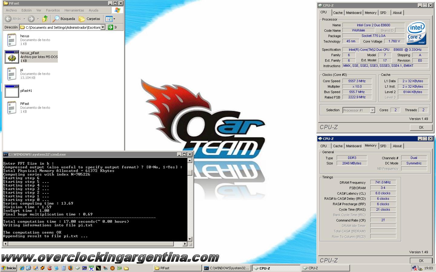Viewport: 436px width, 272px height.
Task: Click the upper CPU-Z title bar icon
Action: point(320,5)
